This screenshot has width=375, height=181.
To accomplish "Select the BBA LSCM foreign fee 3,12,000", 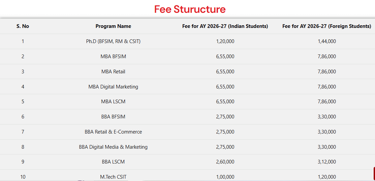I will pyautogui.click(x=326, y=162).
